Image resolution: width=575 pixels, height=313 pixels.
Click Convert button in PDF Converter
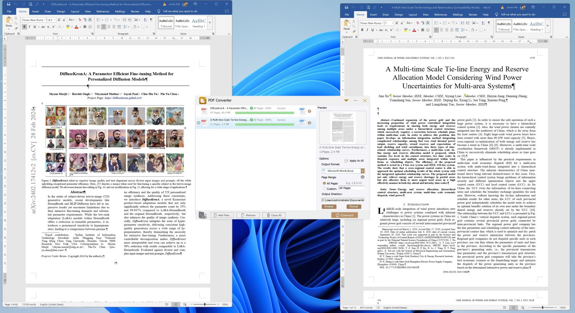click(x=345, y=215)
